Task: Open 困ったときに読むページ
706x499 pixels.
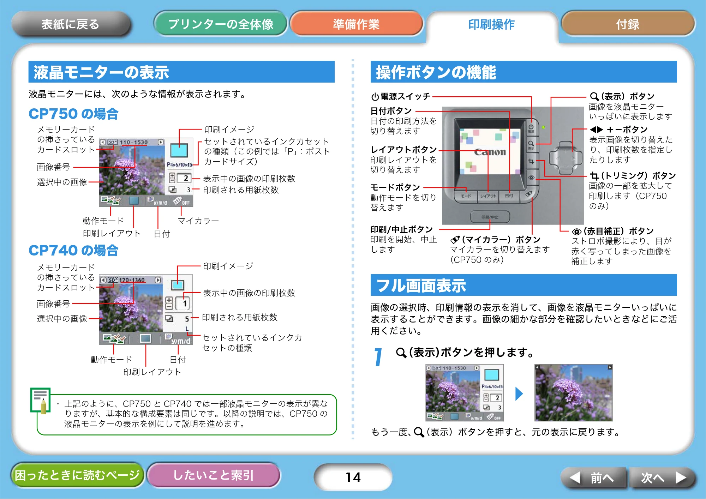Action: 77,475
